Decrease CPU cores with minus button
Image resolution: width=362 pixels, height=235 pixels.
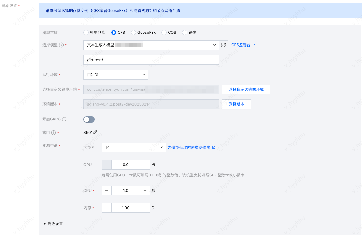pyautogui.click(x=106, y=191)
